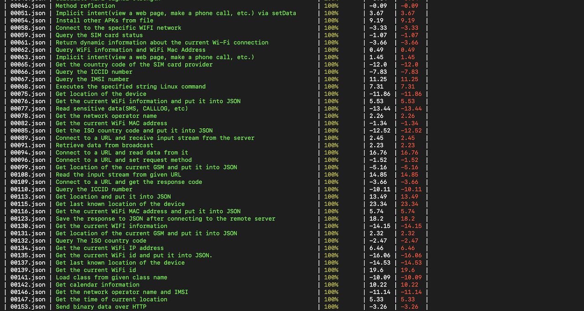The image size is (584, 311).
Task: Click 'Get the current WiFi IP address' text
Action: [109, 248]
